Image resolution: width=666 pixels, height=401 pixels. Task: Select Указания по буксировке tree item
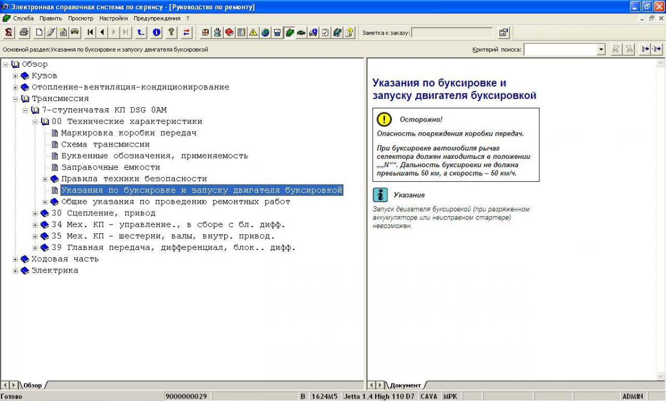point(202,191)
